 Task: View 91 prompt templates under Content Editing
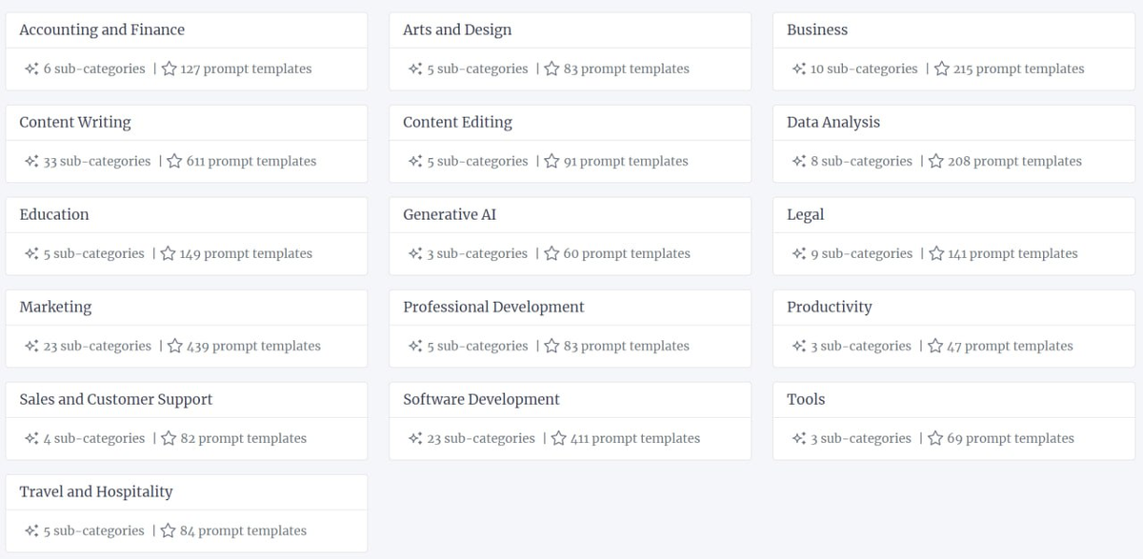[626, 161]
